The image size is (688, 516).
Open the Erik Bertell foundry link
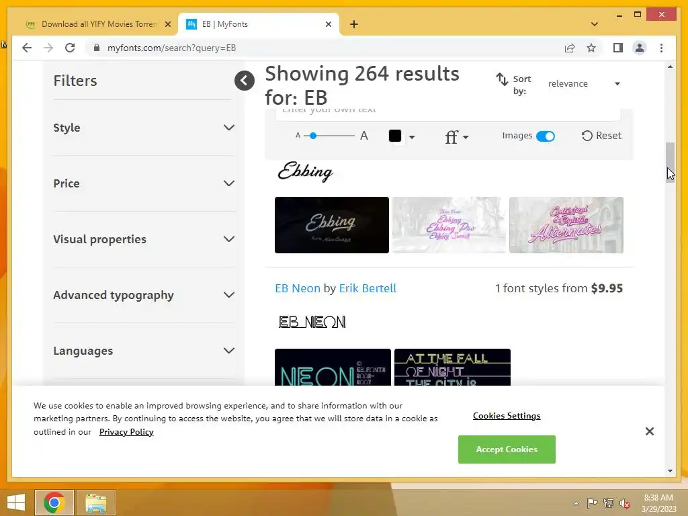(x=368, y=288)
